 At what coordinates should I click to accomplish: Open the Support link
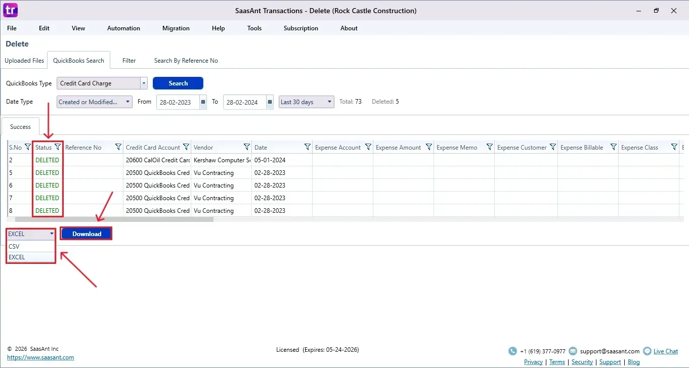pos(610,362)
